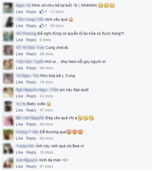The height and width of the screenshot is (171, 152).
Task: Like the 'Hời ui.... chịu hem nổi' comment
Action: click(x=19, y=68)
